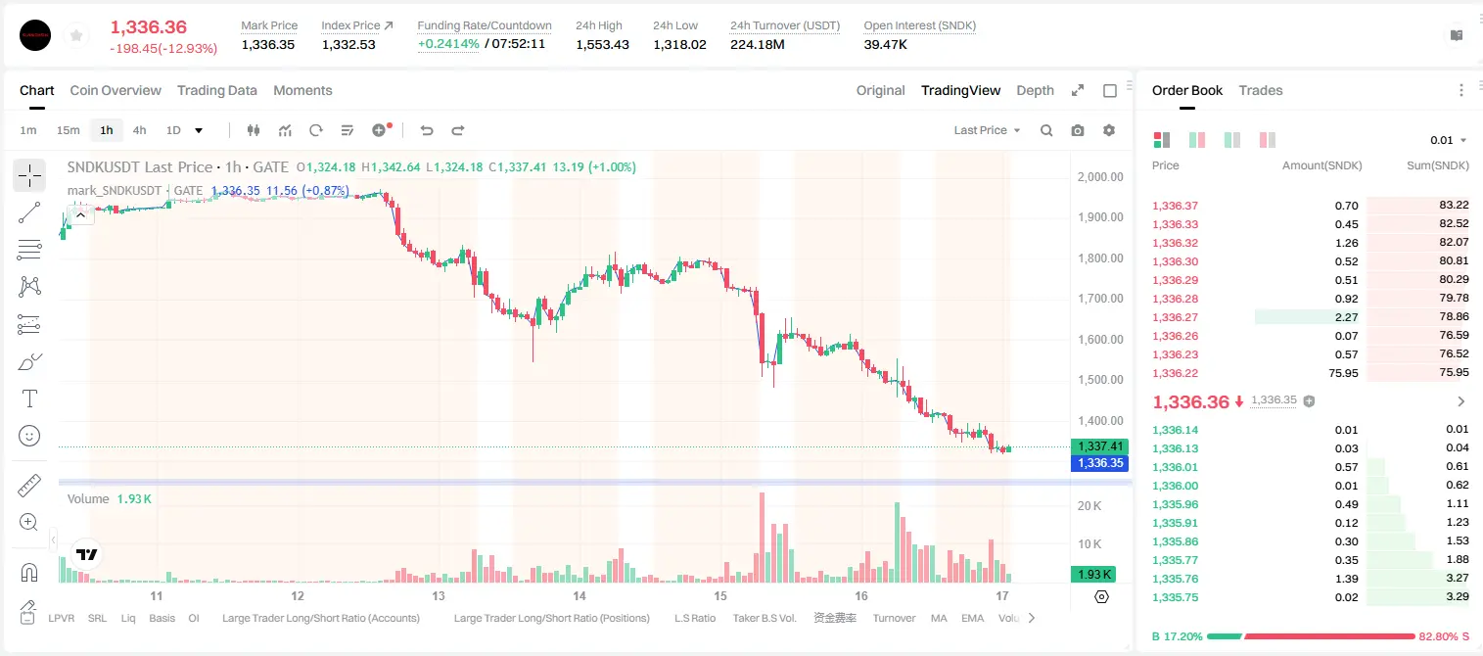The height and width of the screenshot is (656, 1483).
Task: Open the Trades tab
Action: [1261, 90]
